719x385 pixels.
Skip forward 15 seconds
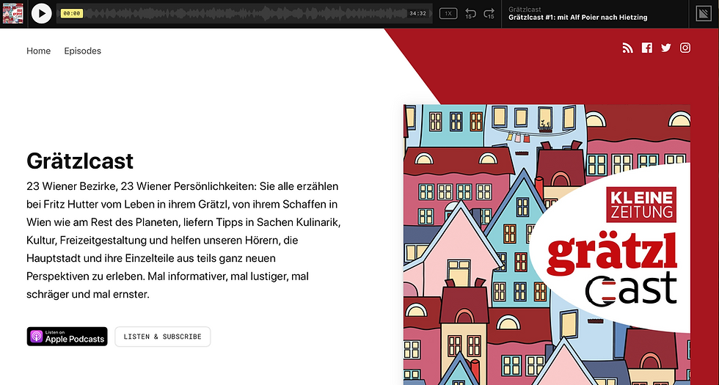[489, 14]
